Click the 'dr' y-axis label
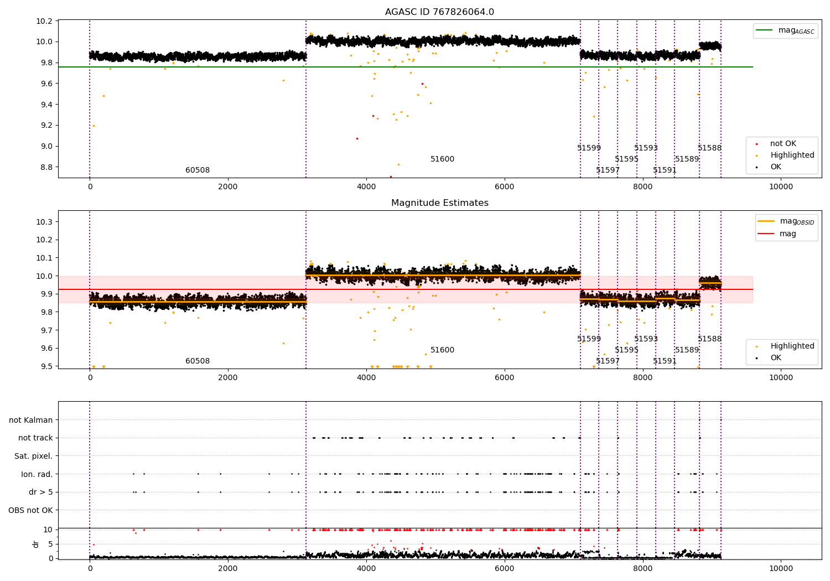 coord(36,544)
